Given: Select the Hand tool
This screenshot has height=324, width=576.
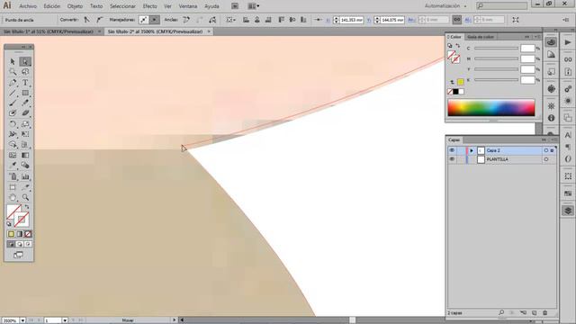Looking at the screenshot, I should point(13,197).
